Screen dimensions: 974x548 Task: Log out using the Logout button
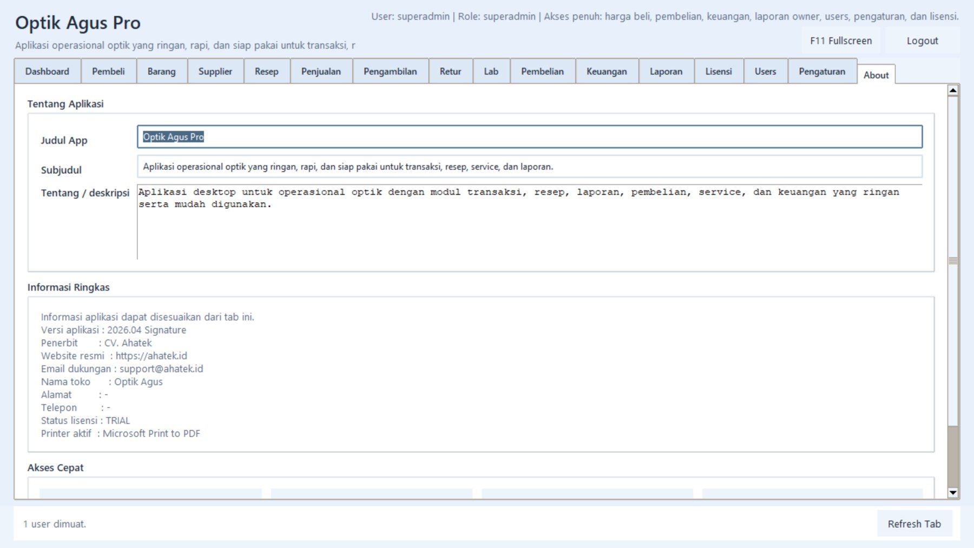coord(922,41)
